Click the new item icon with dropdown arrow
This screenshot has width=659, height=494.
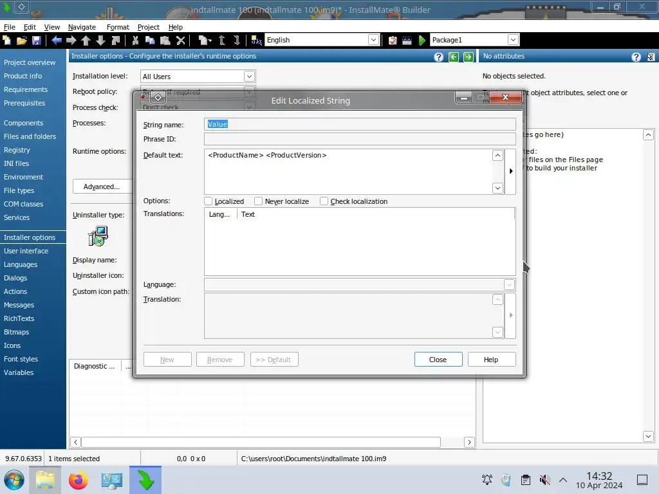click(x=205, y=41)
